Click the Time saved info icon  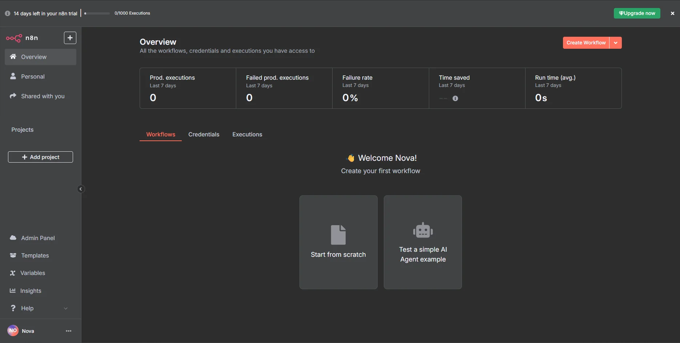click(x=455, y=98)
